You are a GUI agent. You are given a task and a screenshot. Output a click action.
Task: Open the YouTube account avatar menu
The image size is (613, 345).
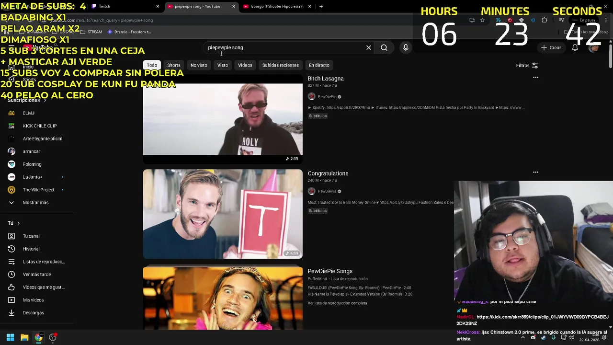click(594, 47)
